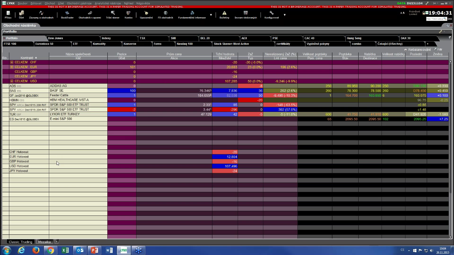Screen dimensions: 454x255
Task: Open the tab list funnel dropdown
Action: pos(450,38)
